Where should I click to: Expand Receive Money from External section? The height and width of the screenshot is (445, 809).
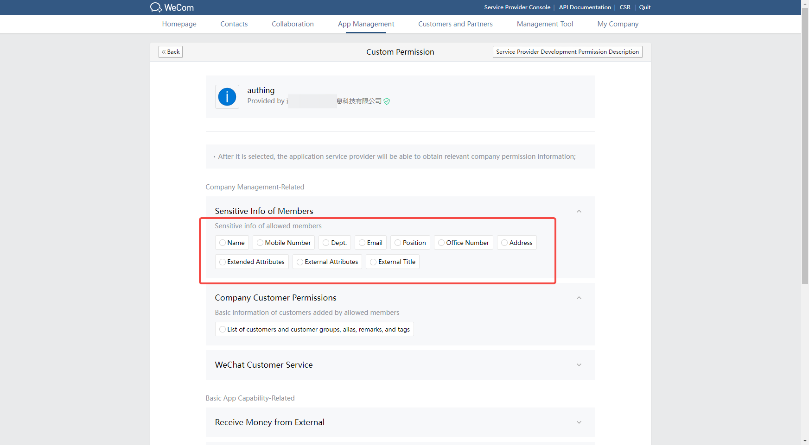tap(579, 422)
